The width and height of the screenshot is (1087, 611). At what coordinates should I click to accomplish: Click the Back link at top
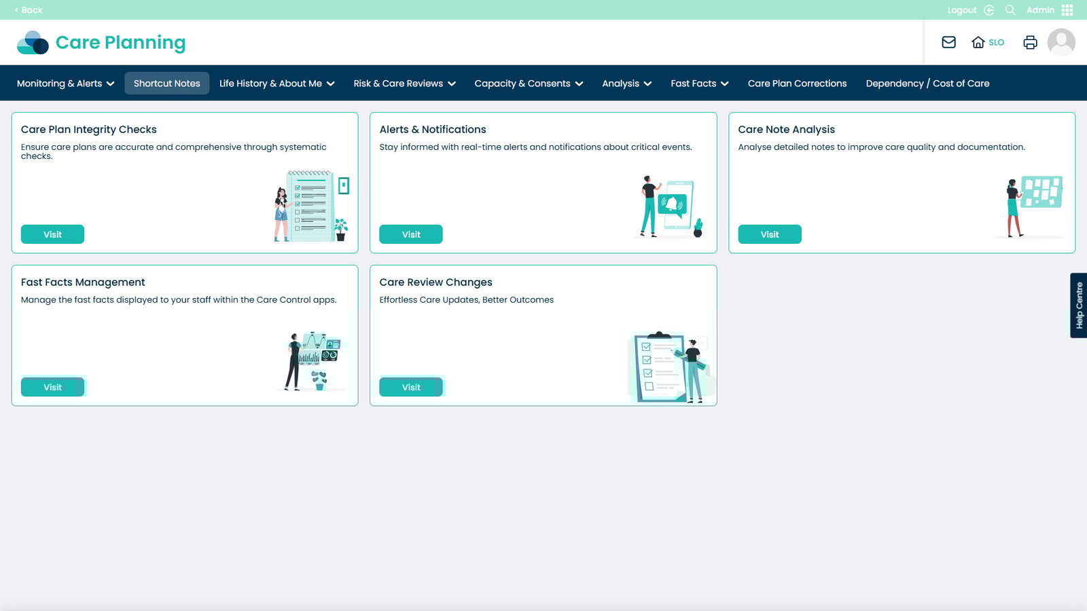(x=29, y=10)
